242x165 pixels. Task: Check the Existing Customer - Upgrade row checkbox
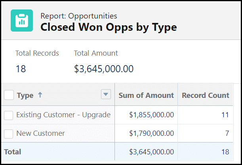point(9,115)
